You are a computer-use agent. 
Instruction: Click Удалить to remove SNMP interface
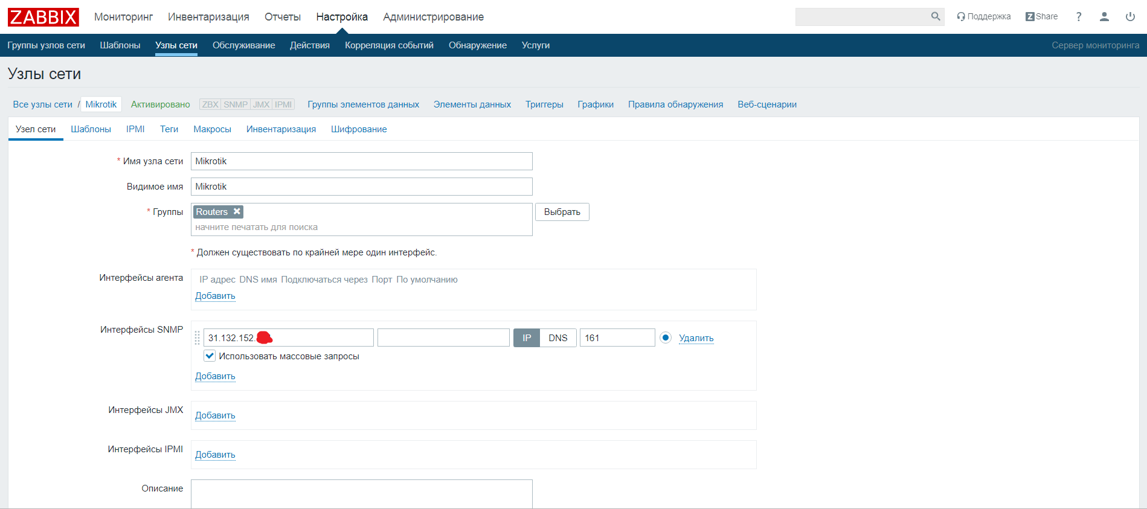(x=696, y=338)
